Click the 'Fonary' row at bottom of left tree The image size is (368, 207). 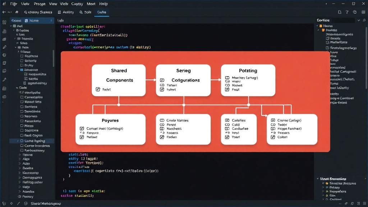click(28, 197)
